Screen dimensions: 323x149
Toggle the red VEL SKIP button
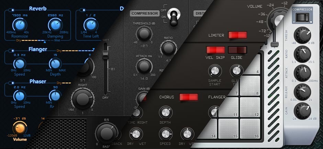215,50
